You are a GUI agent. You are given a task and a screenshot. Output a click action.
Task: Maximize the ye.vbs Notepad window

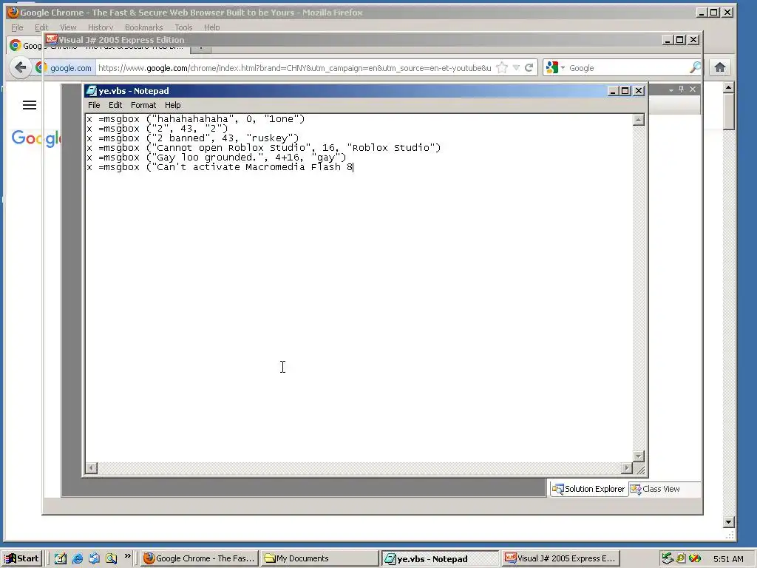point(625,91)
